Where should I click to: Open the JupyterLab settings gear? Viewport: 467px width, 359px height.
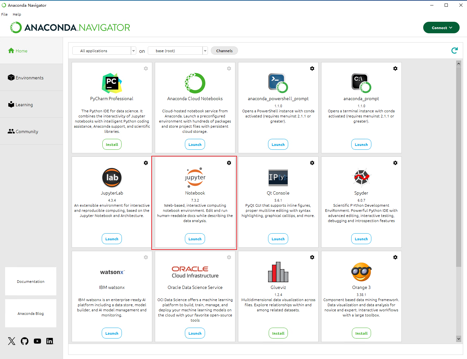pyautogui.click(x=146, y=163)
